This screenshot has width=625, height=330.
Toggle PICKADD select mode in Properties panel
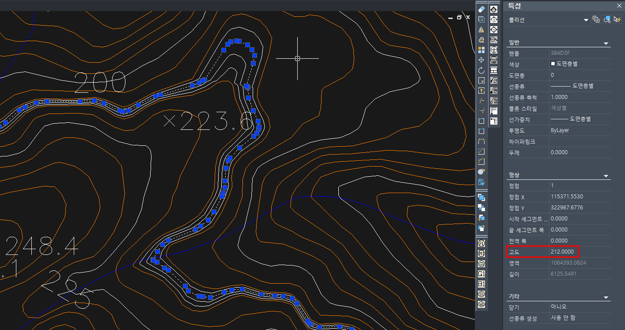click(x=596, y=19)
